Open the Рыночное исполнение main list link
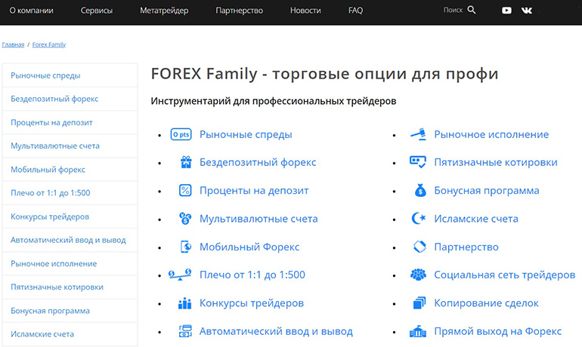Image resolution: width=582 pixels, height=347 pixels. click(x=491, y=134)
